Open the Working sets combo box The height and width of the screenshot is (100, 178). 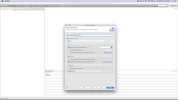[89, 71]
